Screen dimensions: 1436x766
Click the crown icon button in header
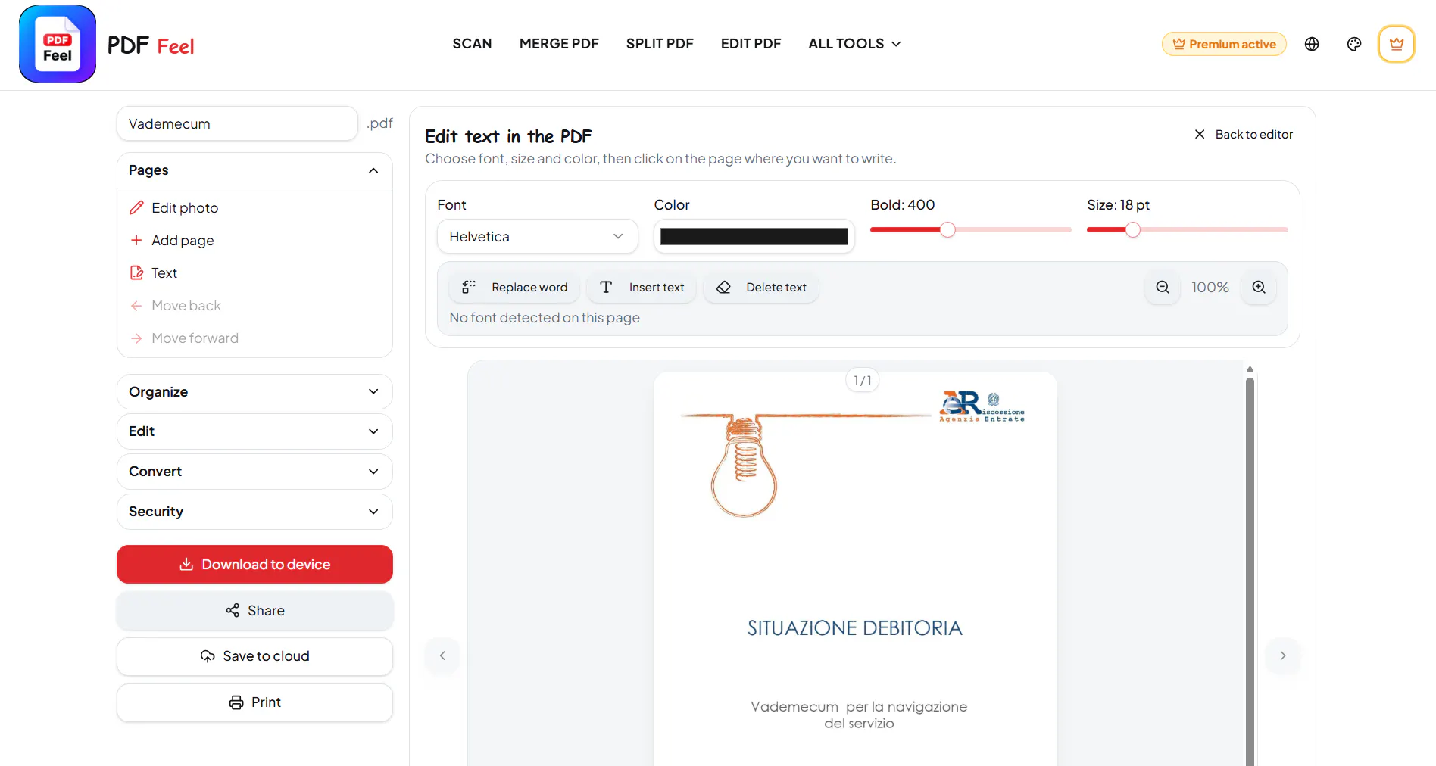(1397, 44)
